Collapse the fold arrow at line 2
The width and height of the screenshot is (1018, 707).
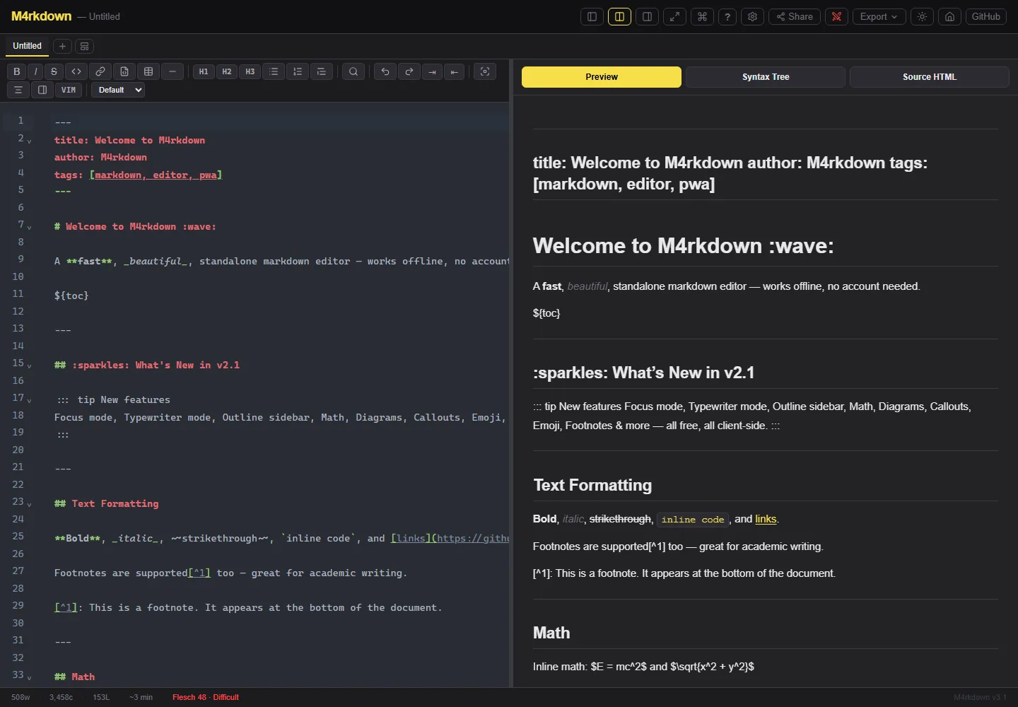pyautogui.click(x=29, y=141)
